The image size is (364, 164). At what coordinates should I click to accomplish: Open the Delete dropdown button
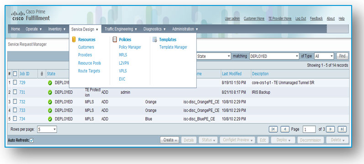[x=338, y=140]
